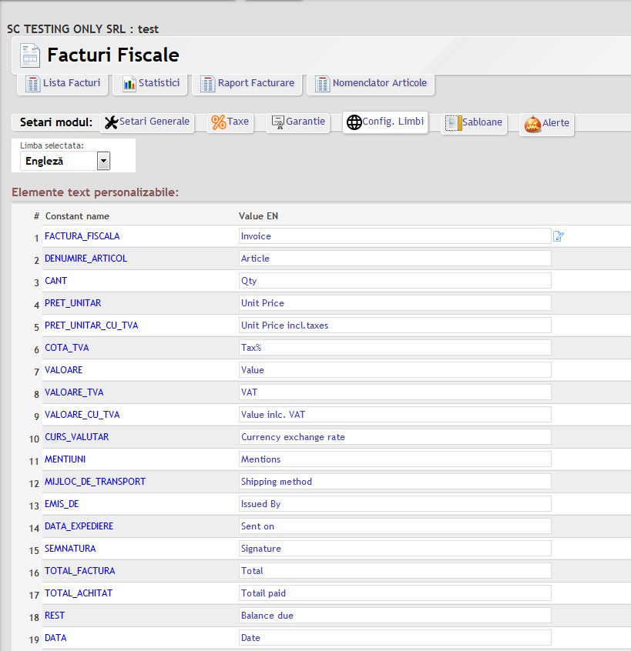Click the FACTURA_FISCALA constant name
Screen dimensions: 631x651
click(82, 236)
